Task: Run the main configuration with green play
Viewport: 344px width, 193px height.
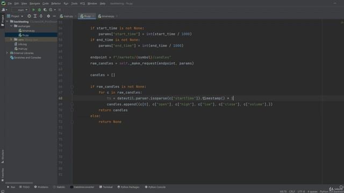Action: pos(33,10)
